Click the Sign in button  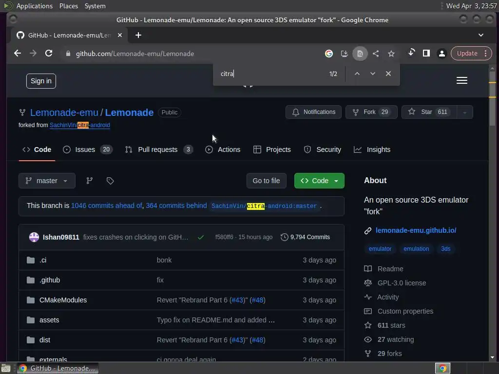(41, 81)
